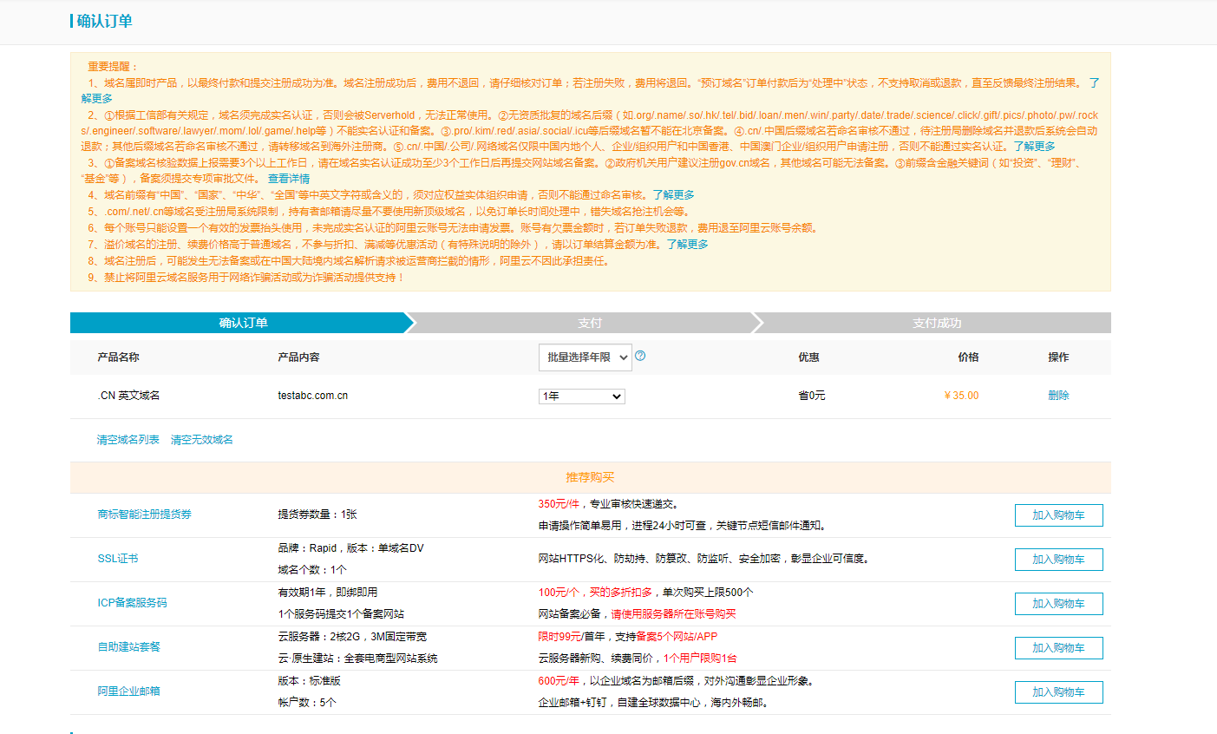Click 删除 link for testabc.com.cn order
The height and width of the screenshot is (734, 1217).
1058,396
